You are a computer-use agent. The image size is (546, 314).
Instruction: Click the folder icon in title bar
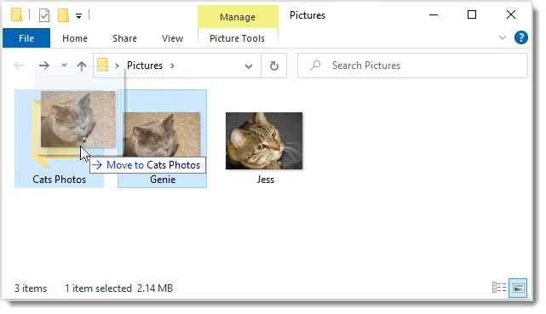16,15
